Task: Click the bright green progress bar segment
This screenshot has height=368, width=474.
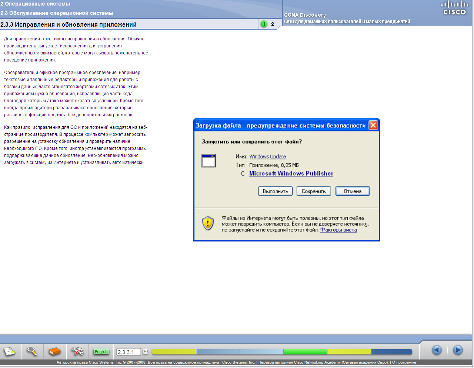Action: point(306,352)
